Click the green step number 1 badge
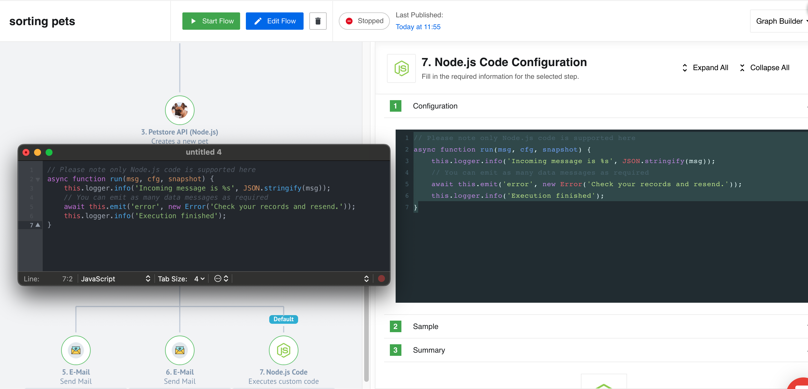The height and width of the screenshot is (389, 808). point(396,106)
